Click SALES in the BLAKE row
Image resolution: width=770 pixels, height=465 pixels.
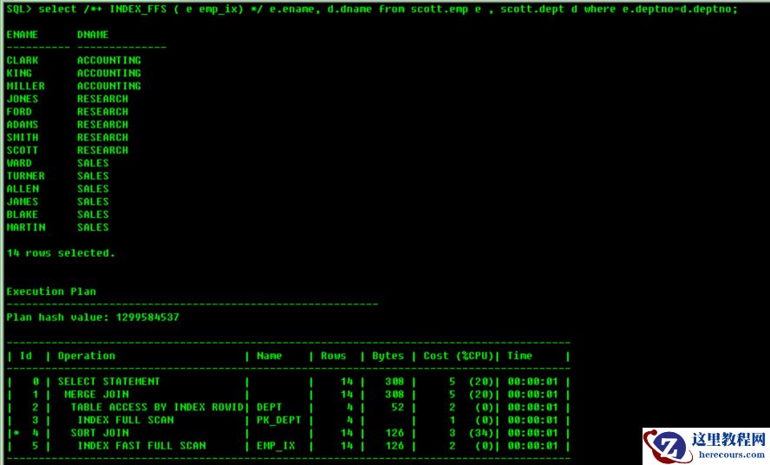coord(93,214)
